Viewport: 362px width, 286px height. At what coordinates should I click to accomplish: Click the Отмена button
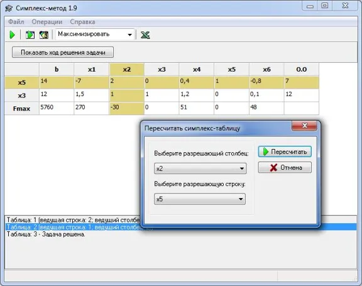(285, 167)
